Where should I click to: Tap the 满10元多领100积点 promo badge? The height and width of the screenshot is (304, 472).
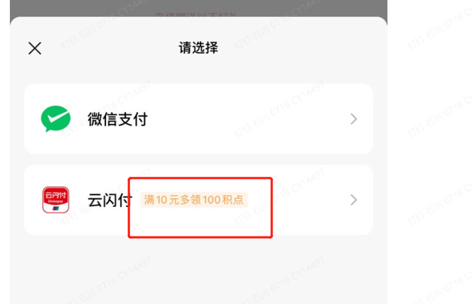click(x=194, y=200)
